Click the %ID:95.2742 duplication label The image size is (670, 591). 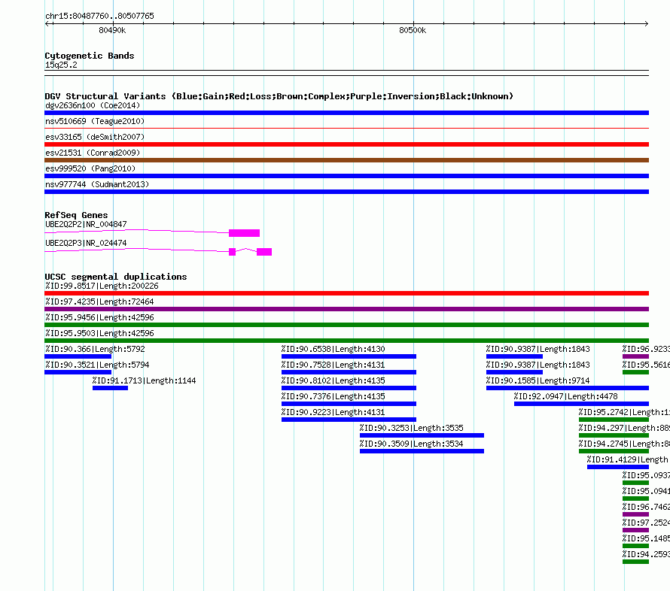[x=624, y=412]
